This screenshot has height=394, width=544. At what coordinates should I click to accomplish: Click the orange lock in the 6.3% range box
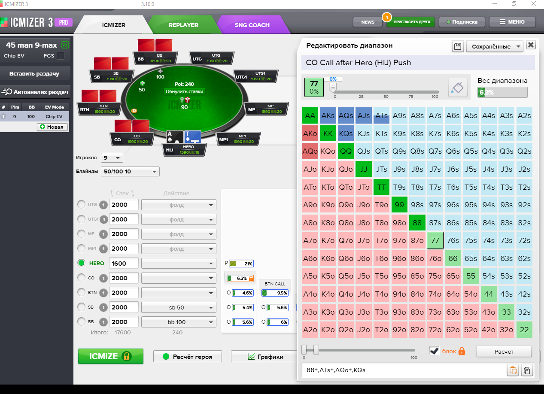[251, 278]
